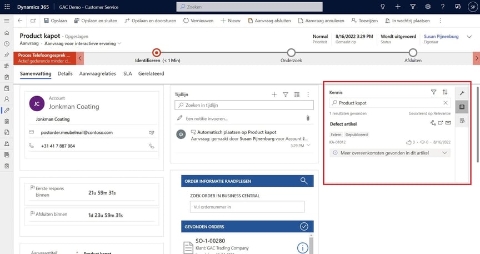The height and width of the screenshot is (254, 480).
Task: Open the app launcher waffle menu
Action: [7, 7]
